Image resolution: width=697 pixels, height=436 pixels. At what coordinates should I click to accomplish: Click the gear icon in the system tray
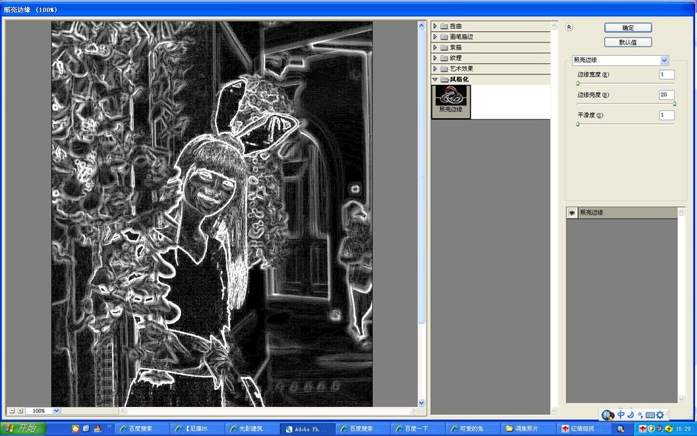tap(660, 415)
